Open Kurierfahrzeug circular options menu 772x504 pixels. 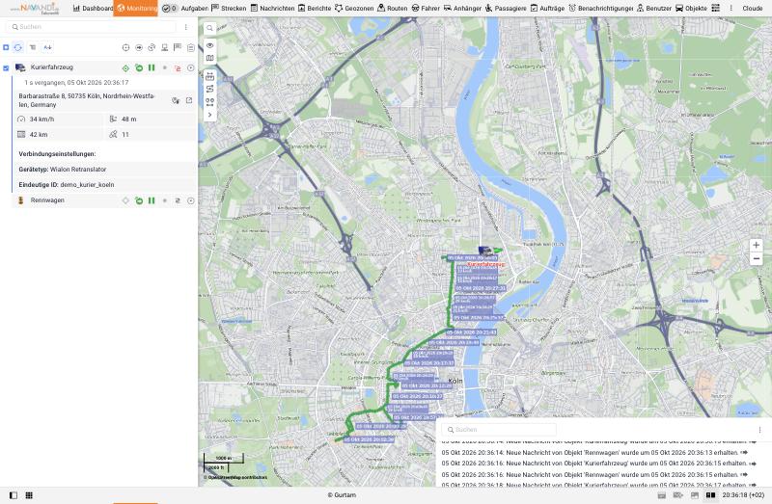coord(190,68)
